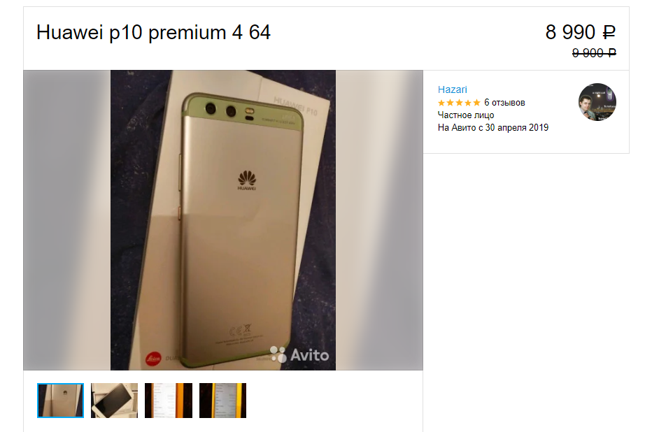Select the first thumbnail showing phone back
Screen dimensions: 645x432
[x=60, y=401]
